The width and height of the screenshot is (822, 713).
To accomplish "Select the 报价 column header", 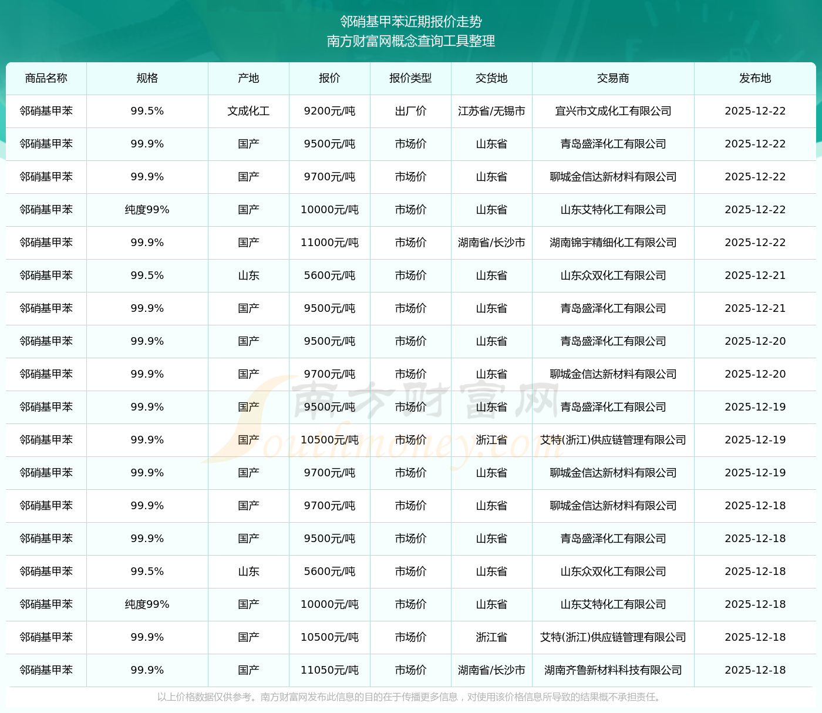I will click(x=329, y=78).
